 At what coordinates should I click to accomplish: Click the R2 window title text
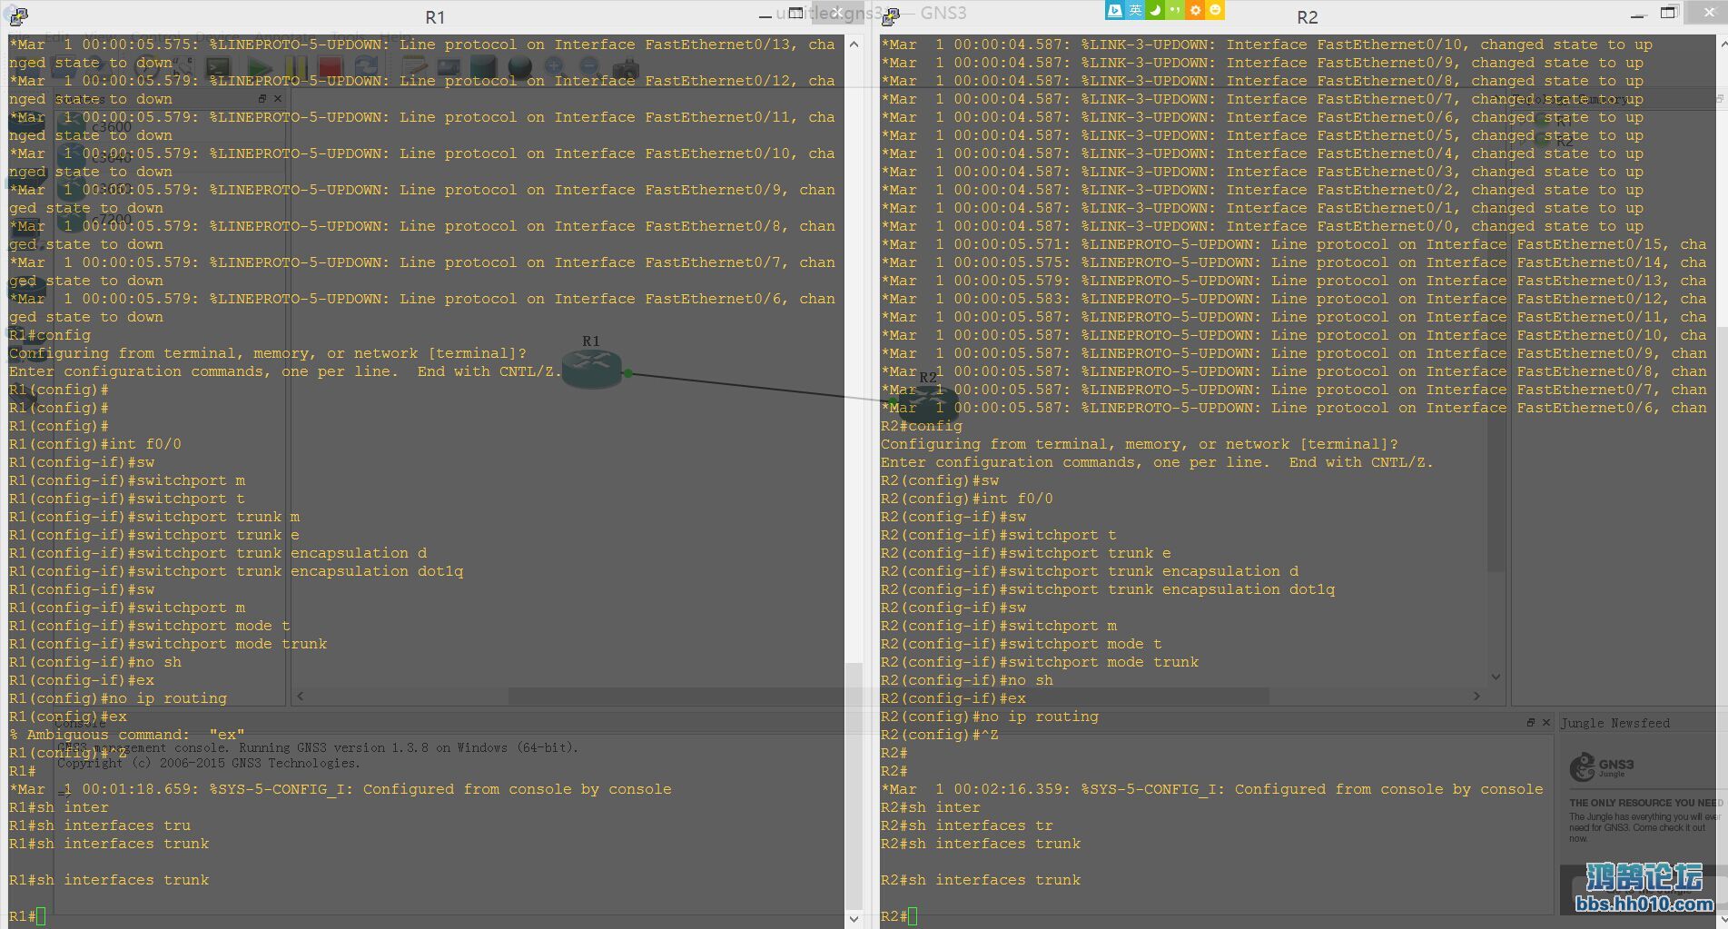point(1307,17)
